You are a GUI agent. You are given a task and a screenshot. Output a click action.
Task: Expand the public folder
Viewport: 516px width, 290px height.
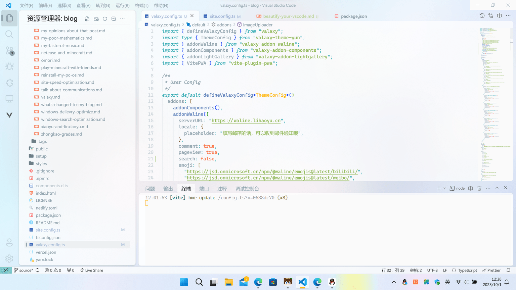pyautogui.click(x=42, y=149)
